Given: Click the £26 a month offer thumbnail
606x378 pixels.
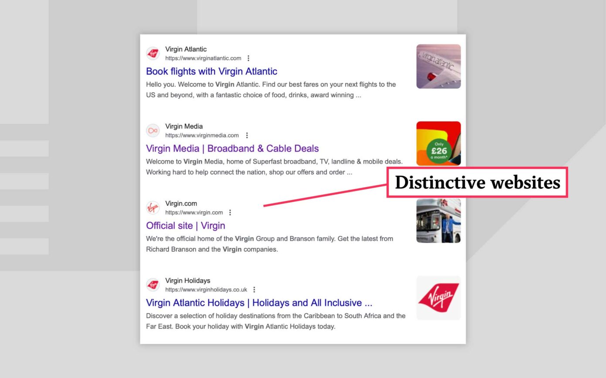Looking at the screenshot, I should 438,143.
